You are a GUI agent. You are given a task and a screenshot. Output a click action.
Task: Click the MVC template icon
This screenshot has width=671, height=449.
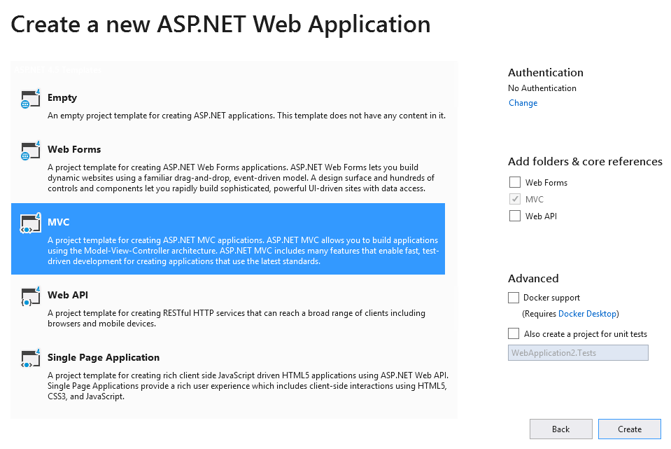(30, 223)
